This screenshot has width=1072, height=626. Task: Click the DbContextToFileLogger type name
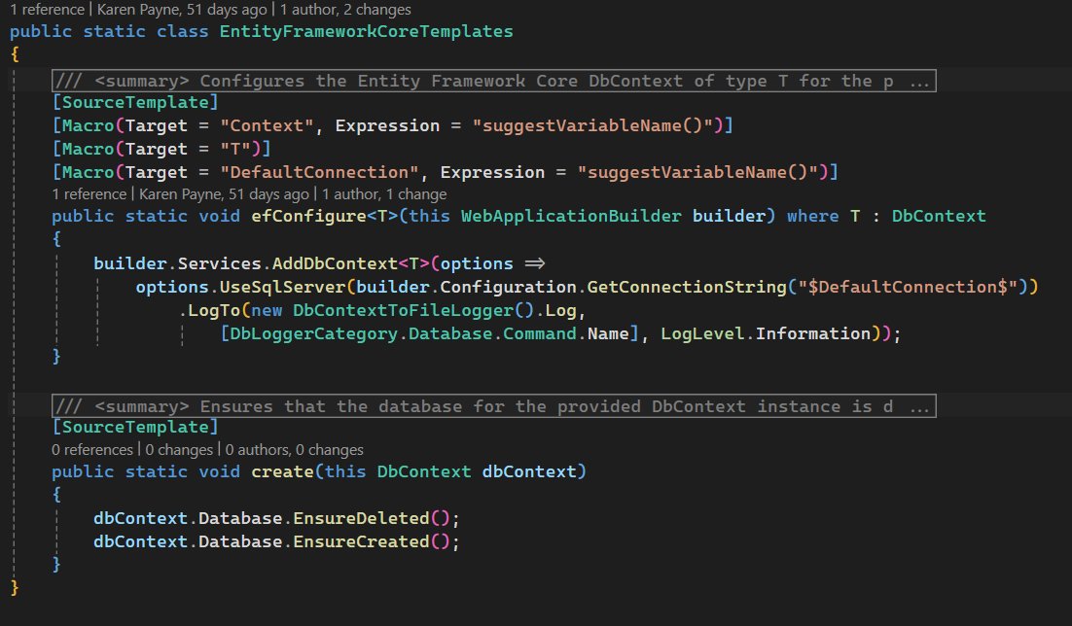(403, 310)
